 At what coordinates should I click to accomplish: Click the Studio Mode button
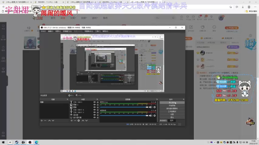pos(172,111)
